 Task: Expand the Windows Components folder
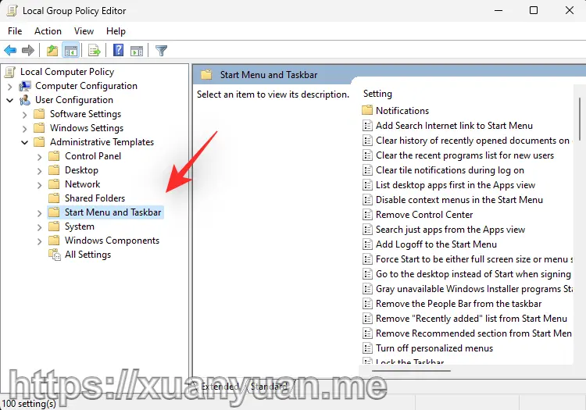(40, 241)
